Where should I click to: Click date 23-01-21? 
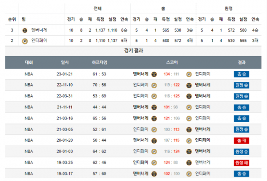coord(65,74)
